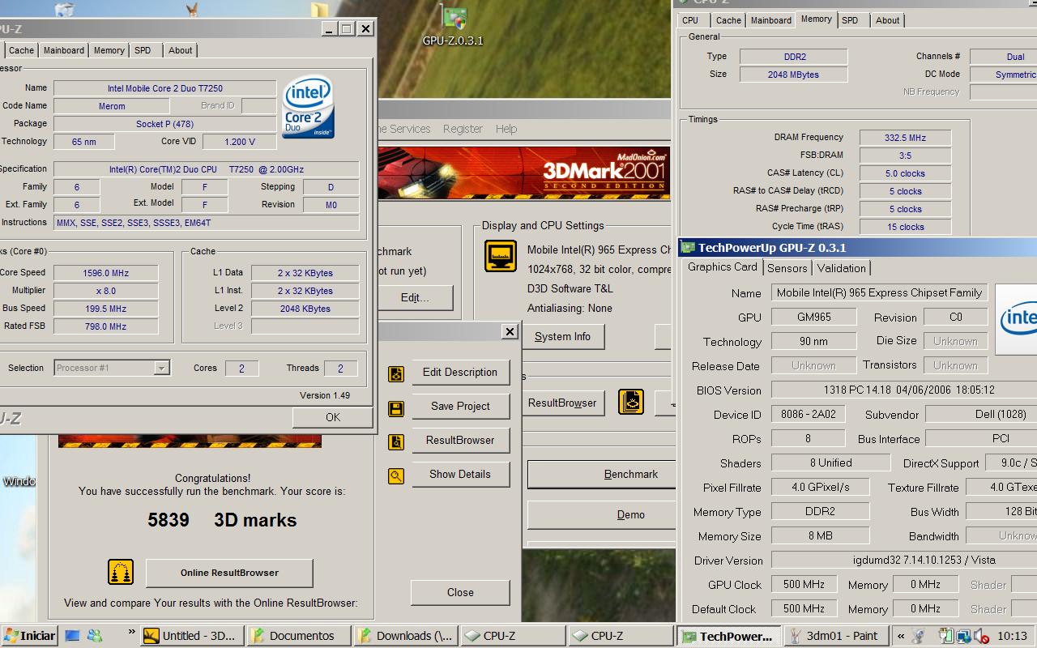Click the power/battery tray icon
Image resolution: width=1037 pixels, height=648 pixels.
945,636
